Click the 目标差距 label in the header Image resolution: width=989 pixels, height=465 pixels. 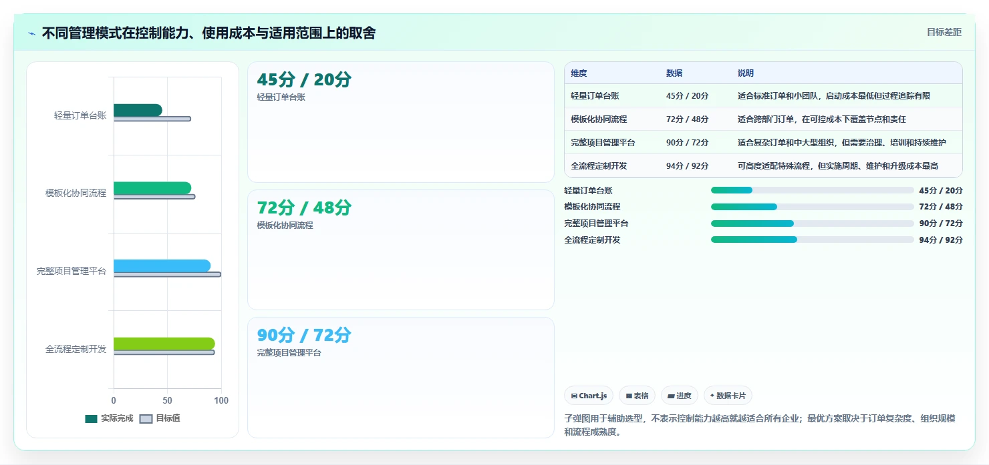(944, 32)
